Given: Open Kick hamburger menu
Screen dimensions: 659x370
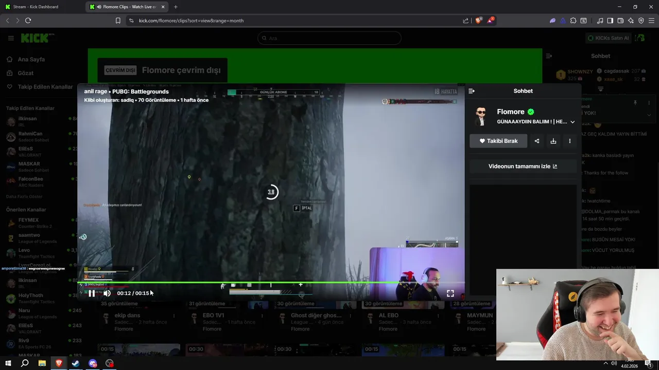Looking at the screenshot, I should tap(11, 38).
